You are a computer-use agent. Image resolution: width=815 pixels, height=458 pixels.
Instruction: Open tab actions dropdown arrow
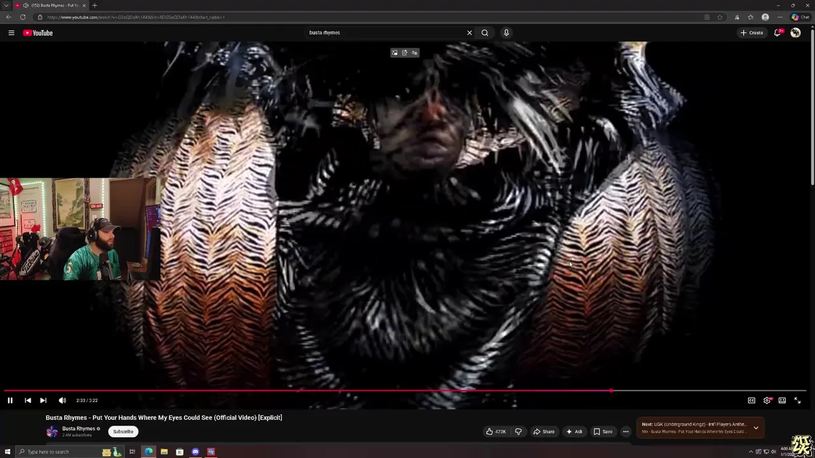pos(6,5)
